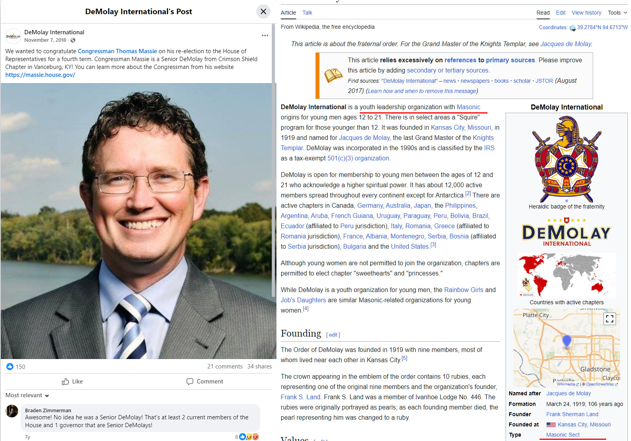Switch to the Talk tab
Viewport: 631px width, 441px height.
(x=307, y=13)
